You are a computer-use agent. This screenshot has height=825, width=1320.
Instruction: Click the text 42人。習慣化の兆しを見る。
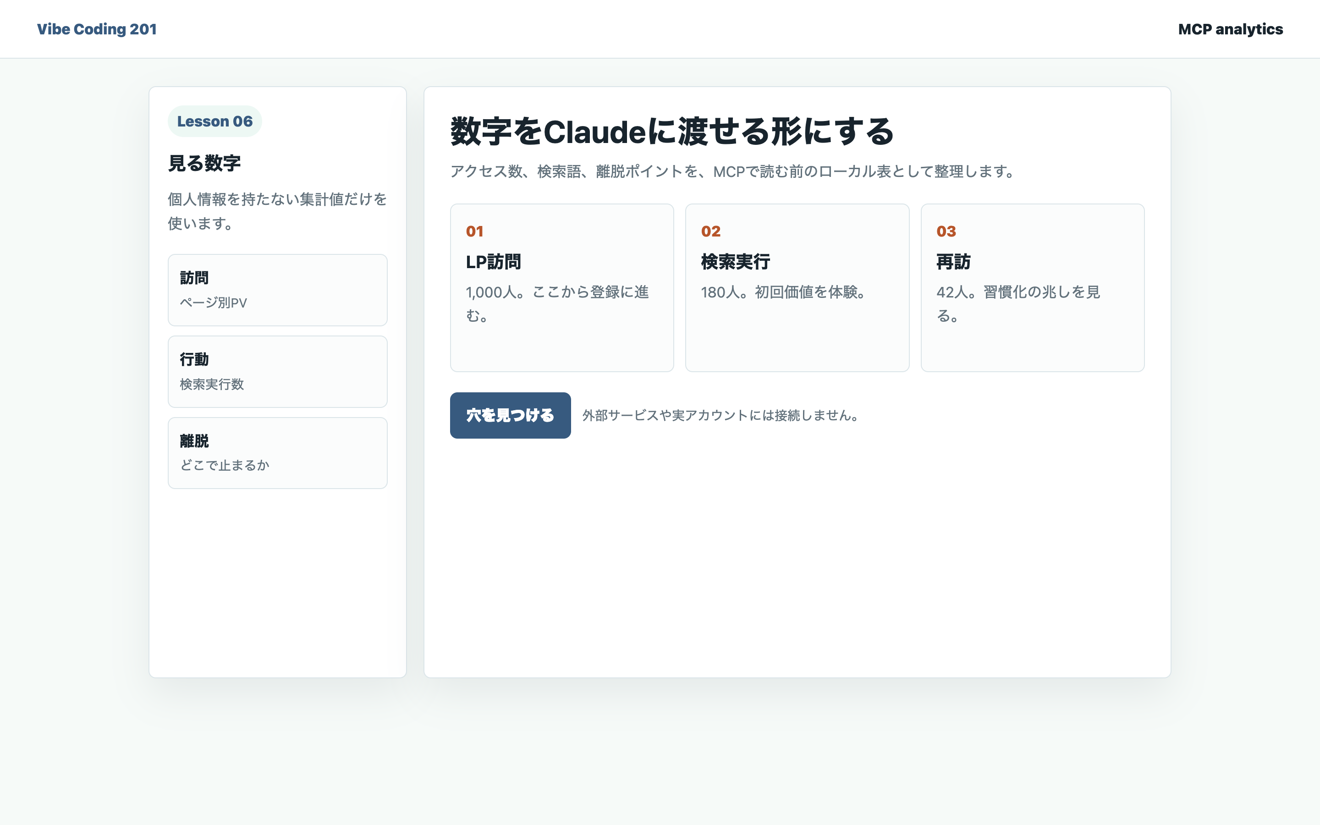pyautogui.click(x=1018, y=304)
